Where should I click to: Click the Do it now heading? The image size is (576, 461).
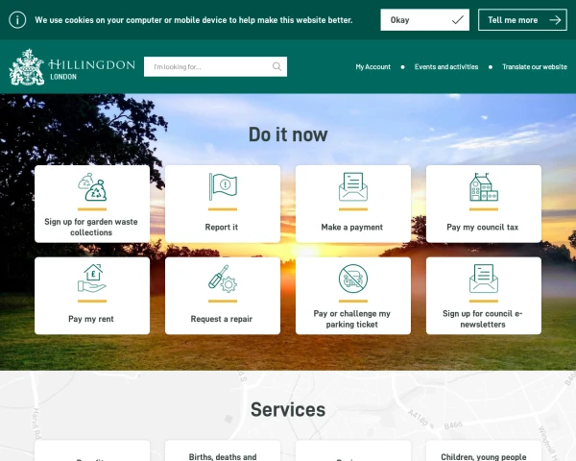(x=288, y=134)
